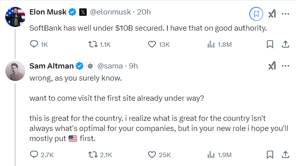Repost Elon Musk's tweet
Screen dimensions: 296x166
point(93,44)
